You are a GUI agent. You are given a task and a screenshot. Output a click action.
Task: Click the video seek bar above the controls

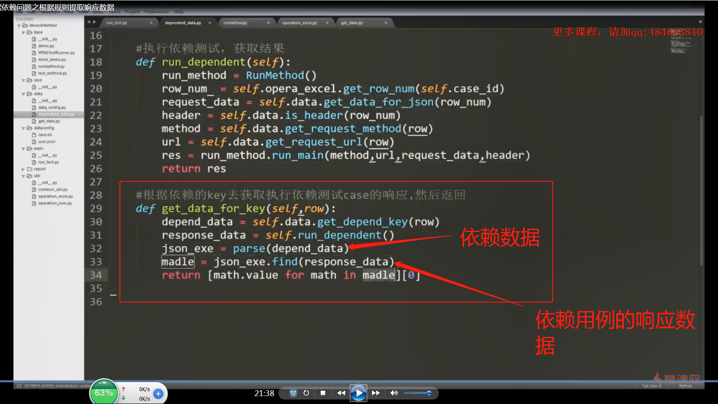[x=359, y=381]
